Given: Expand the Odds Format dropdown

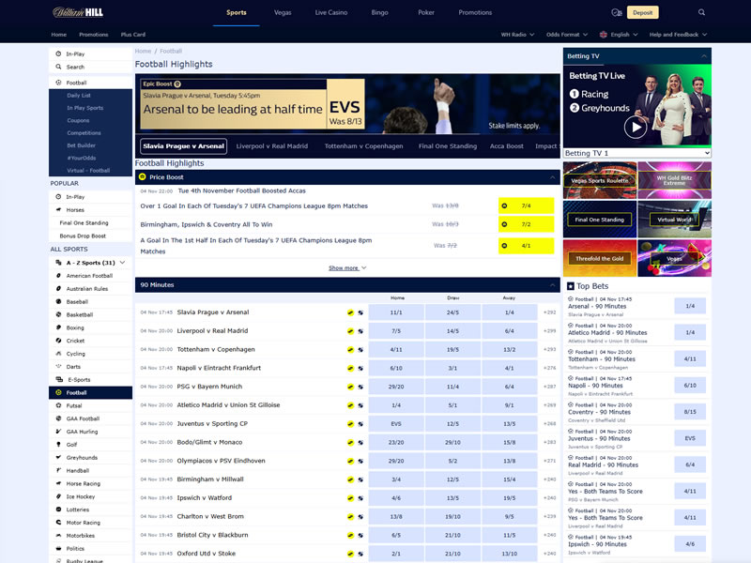Looking at the screenshot, I should [569, 35].
